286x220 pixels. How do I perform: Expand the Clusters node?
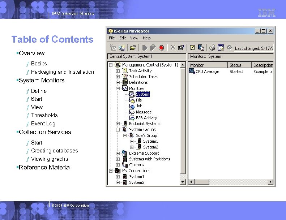pyautogui.click(x=118, y=165)
